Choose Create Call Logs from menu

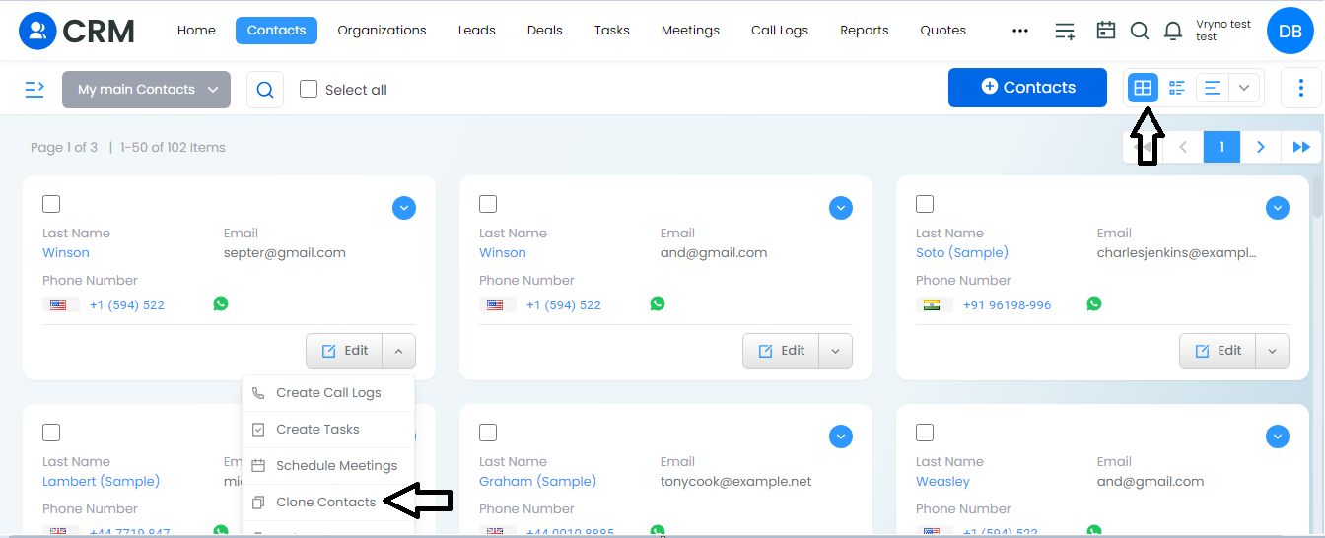[328, 393]
